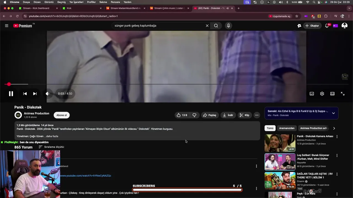The image size is (353, 198).
Task: Toggle subtitles on the player
Action: pyautogui.click(x=312, y=94)
